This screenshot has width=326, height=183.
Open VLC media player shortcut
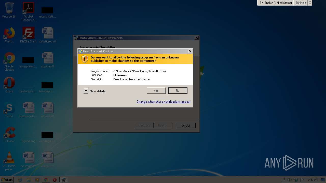(x=9, y=161)
